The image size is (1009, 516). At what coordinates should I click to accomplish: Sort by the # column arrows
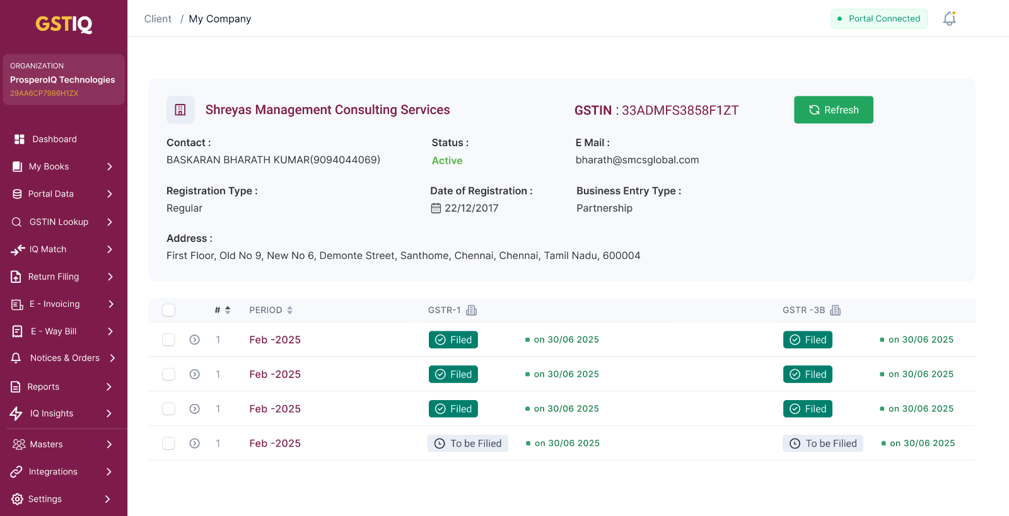pyautogui.click(x=228, y=310)
